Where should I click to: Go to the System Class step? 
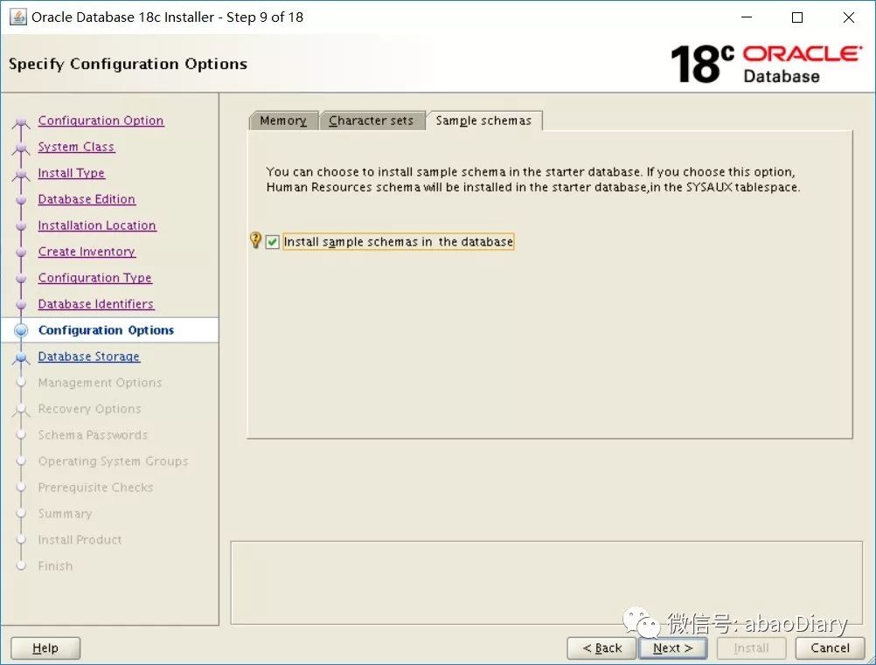coord(76,147)
